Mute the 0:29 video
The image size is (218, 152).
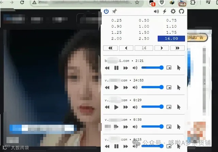click(x=135, y=107)
